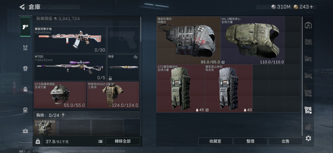Click the lock icon on the 暗星 knife
The height and width of the screenshot is (153, 333).
[110, 78]
